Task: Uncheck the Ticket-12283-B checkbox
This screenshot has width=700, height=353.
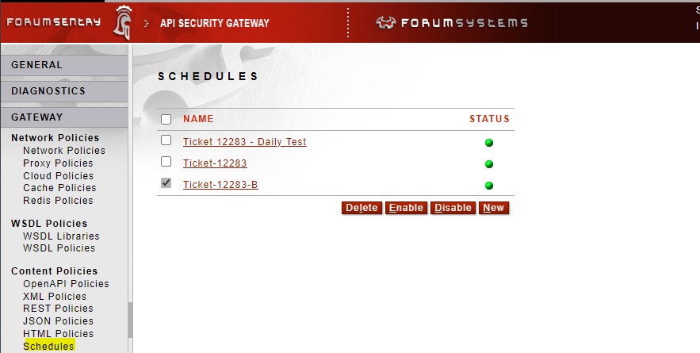Action: point(166,183)
